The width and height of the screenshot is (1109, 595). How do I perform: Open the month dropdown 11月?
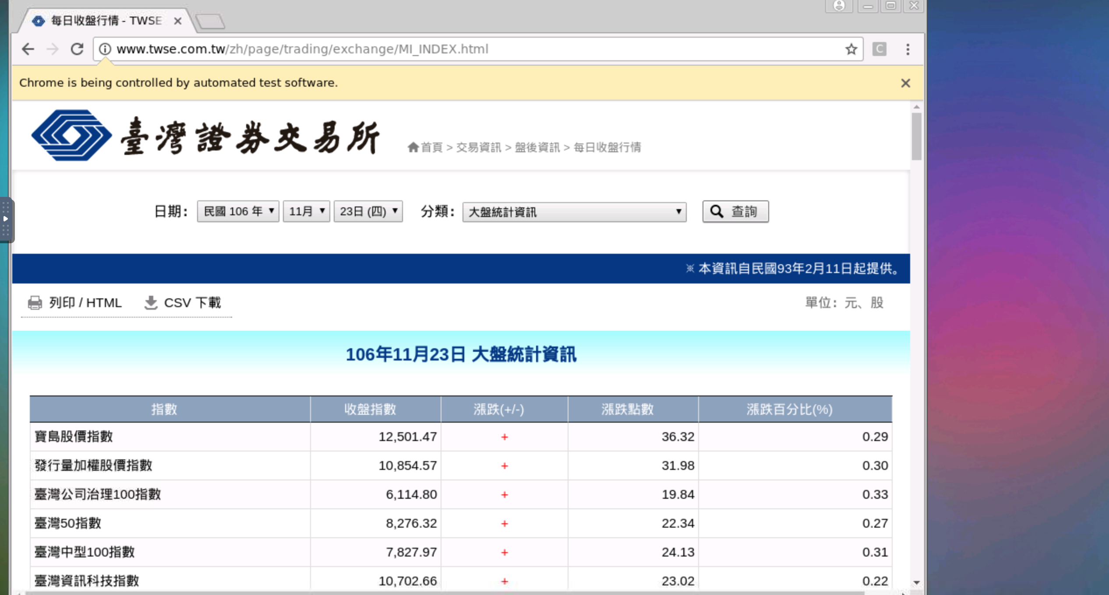coord(306,212)
